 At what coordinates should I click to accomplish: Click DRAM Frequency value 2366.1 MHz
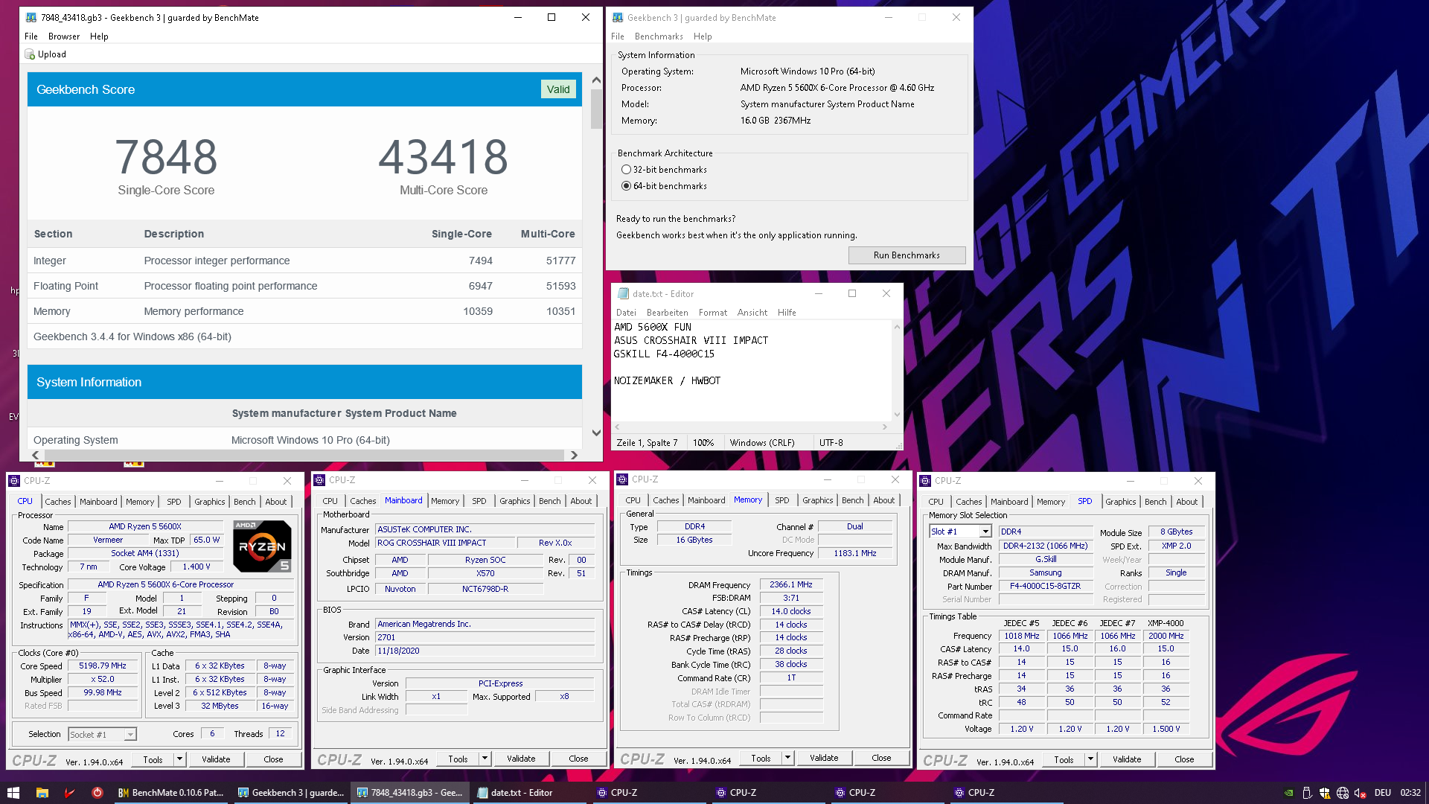[x=791, y=585]
